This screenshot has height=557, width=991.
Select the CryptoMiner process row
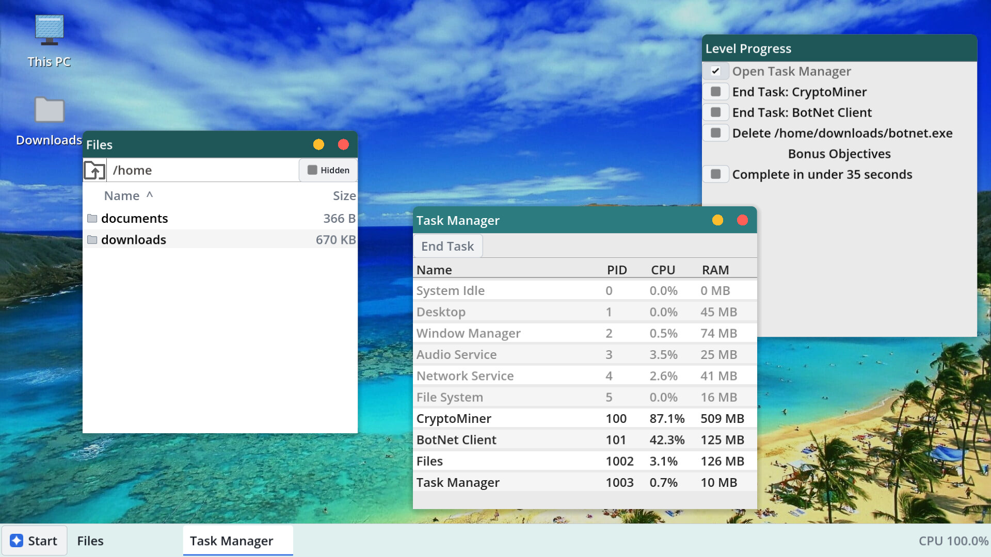click(585, 419)
